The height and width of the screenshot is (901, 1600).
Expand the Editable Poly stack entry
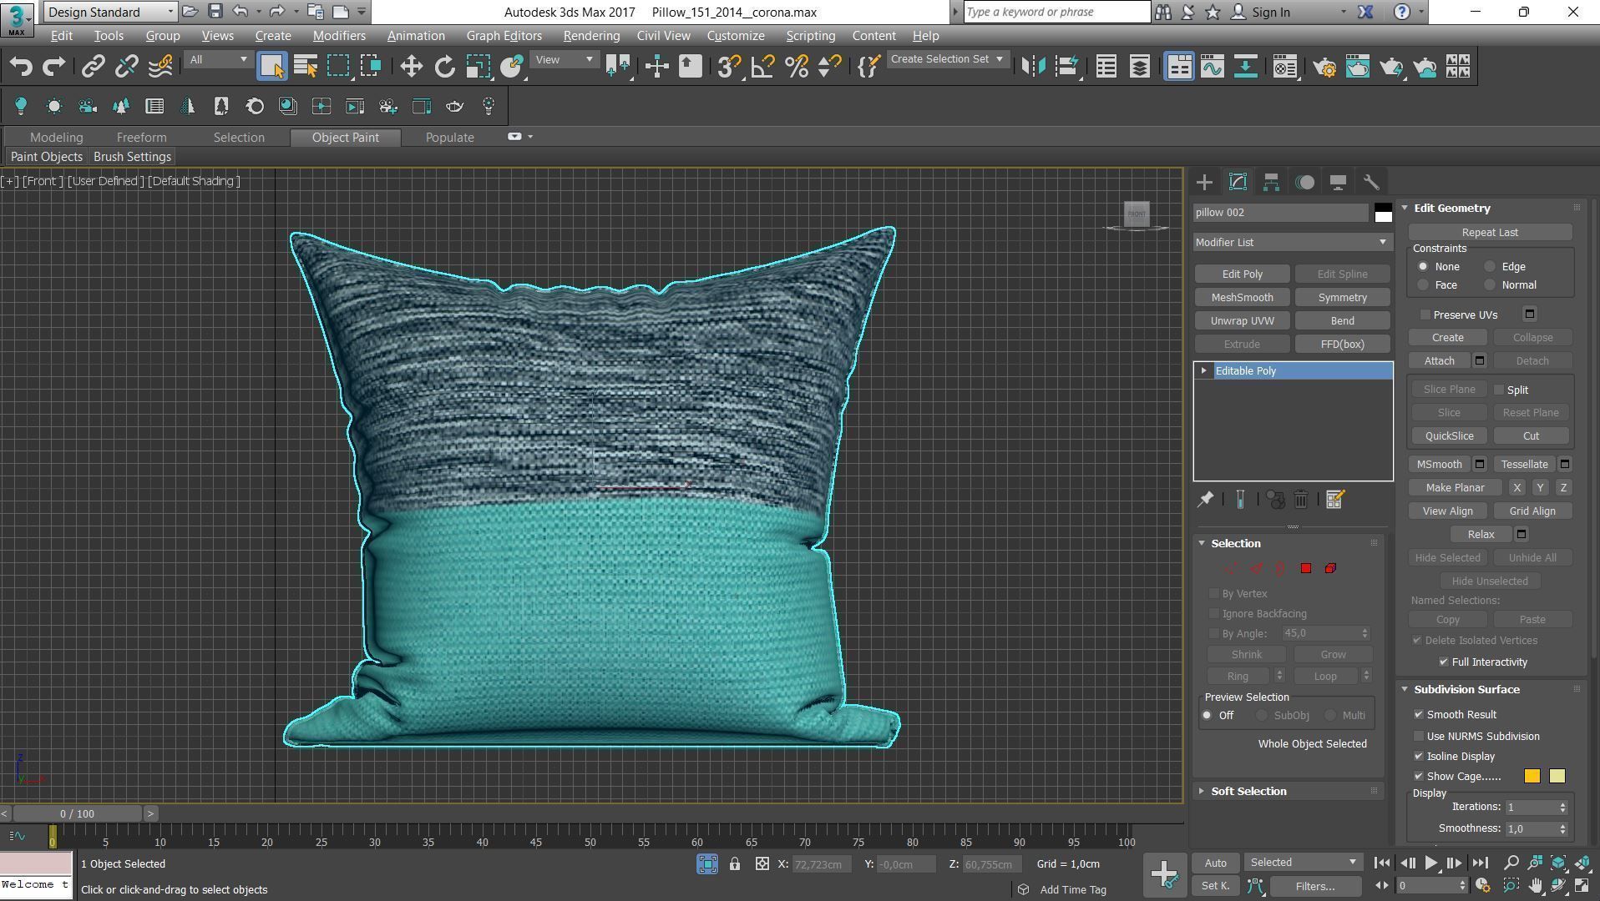pyautogui.click(x=1203, y=370)
